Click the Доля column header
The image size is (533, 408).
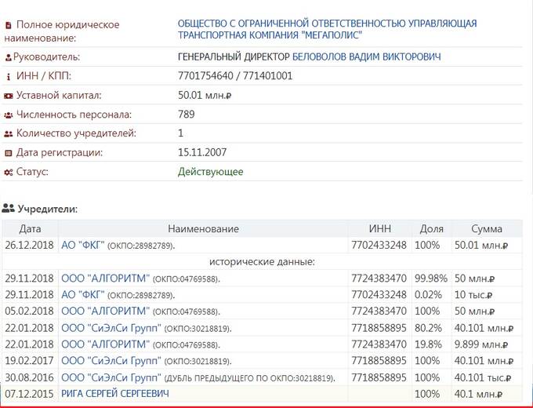(431, 228)
